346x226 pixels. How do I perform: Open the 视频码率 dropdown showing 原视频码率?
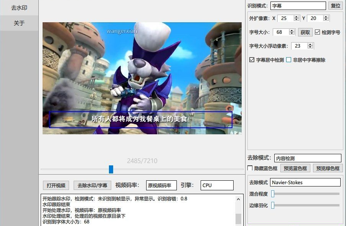tap(161, 185)
